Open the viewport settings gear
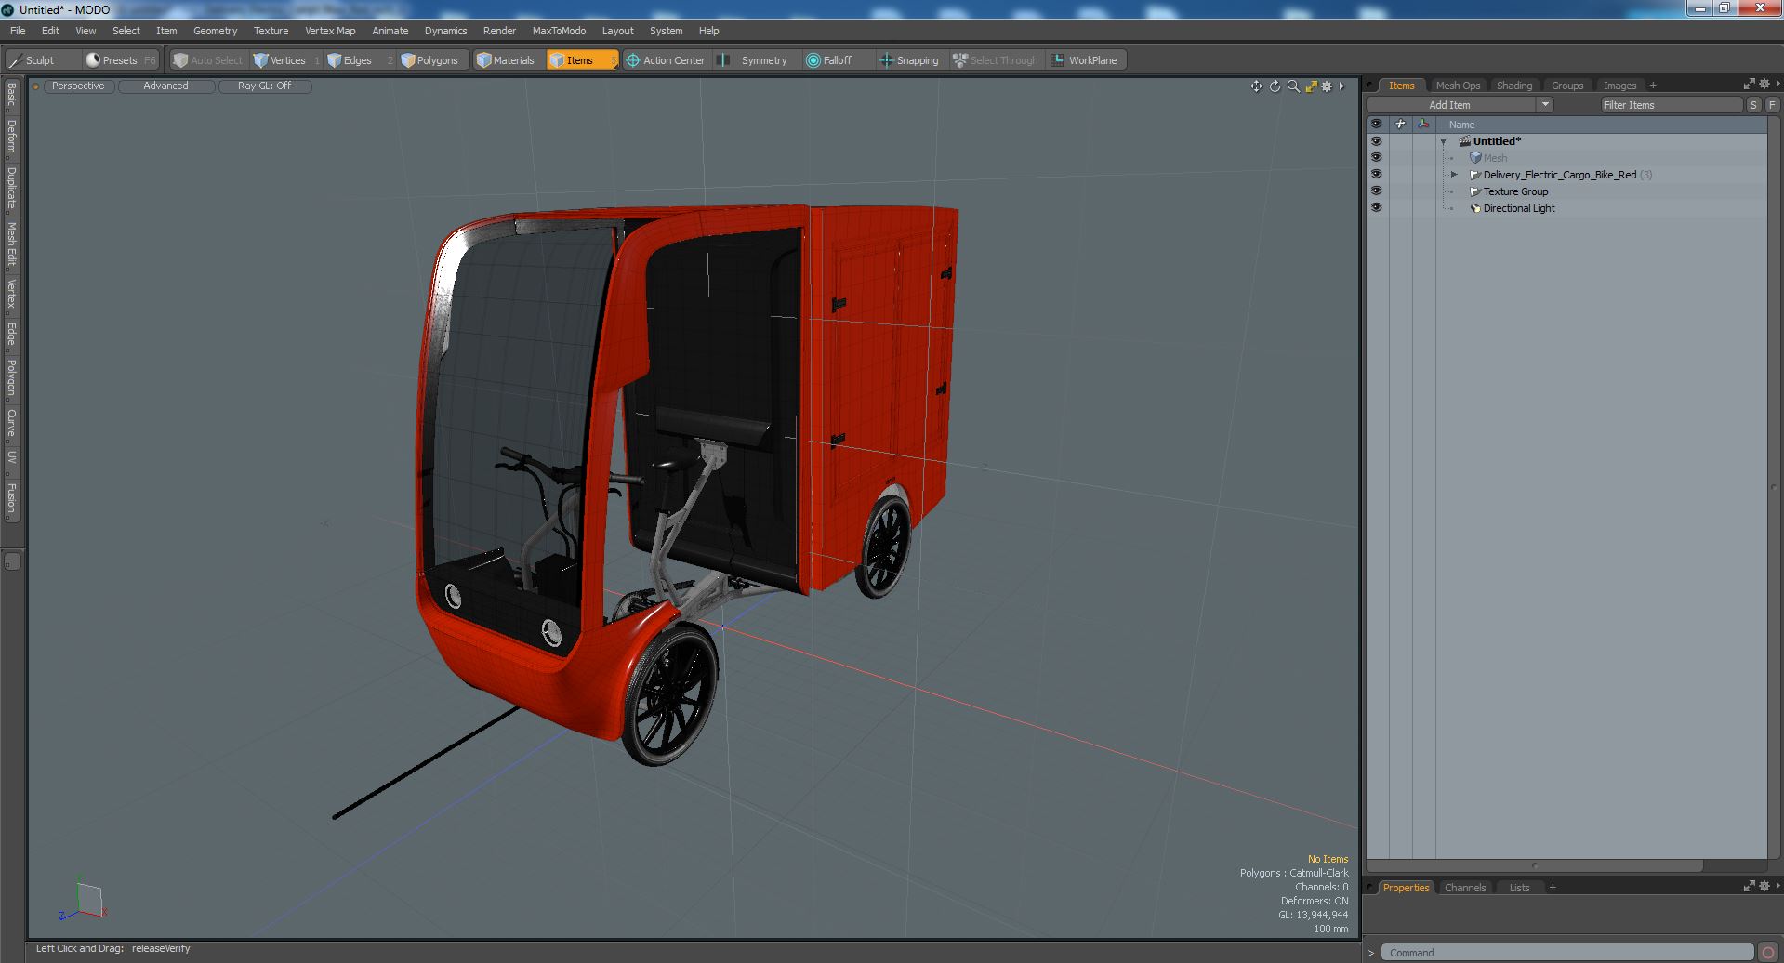This screenshot has height=963, width=1784. tap(1327, 86)
